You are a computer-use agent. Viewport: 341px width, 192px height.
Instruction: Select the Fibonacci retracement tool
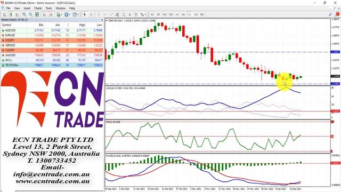point(124,14)
